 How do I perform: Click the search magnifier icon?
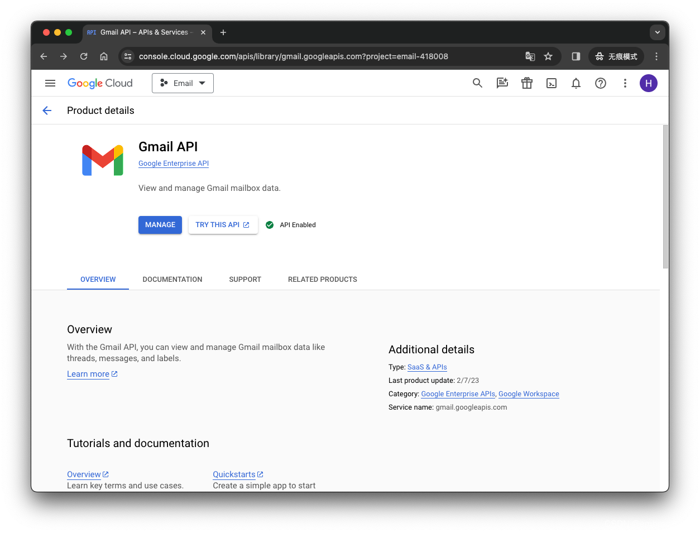(477, 83)
